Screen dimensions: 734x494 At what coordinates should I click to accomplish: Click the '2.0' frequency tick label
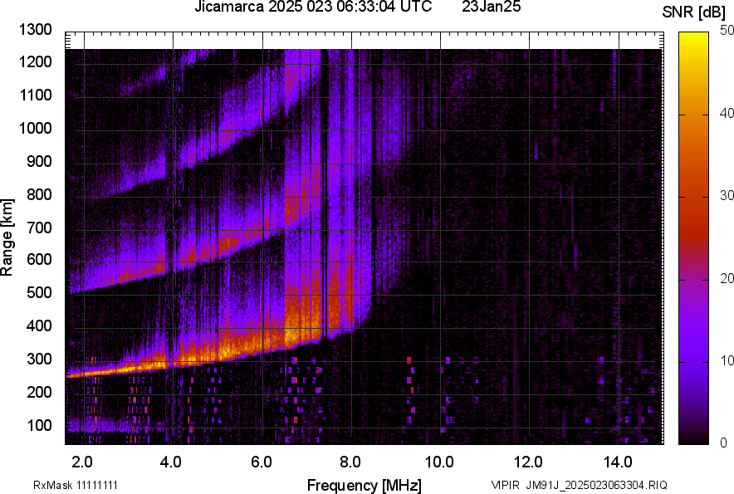pos(82,462)
